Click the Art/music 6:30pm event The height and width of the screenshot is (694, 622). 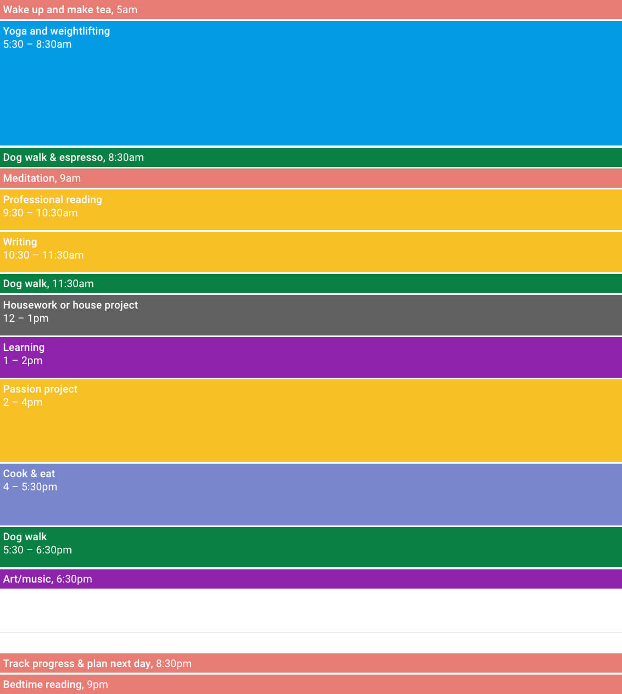[311, 579]
